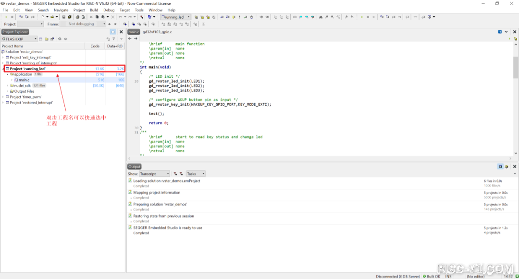Navigate forward with editor right arrow
This screenshot has width=519, height=279.
point(136,39)
